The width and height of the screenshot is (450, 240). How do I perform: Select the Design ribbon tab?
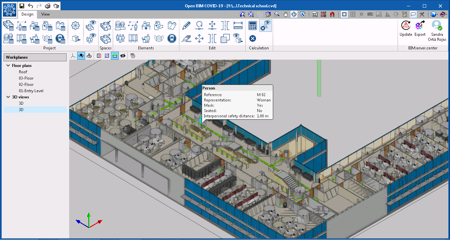coord(27,14)
